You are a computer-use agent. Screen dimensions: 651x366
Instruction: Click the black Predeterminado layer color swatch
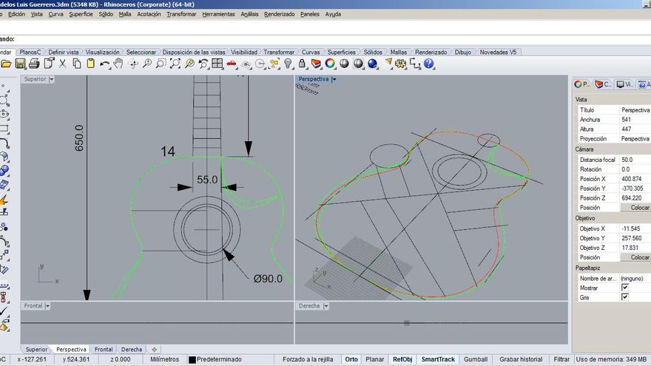(x=192, y=359)
